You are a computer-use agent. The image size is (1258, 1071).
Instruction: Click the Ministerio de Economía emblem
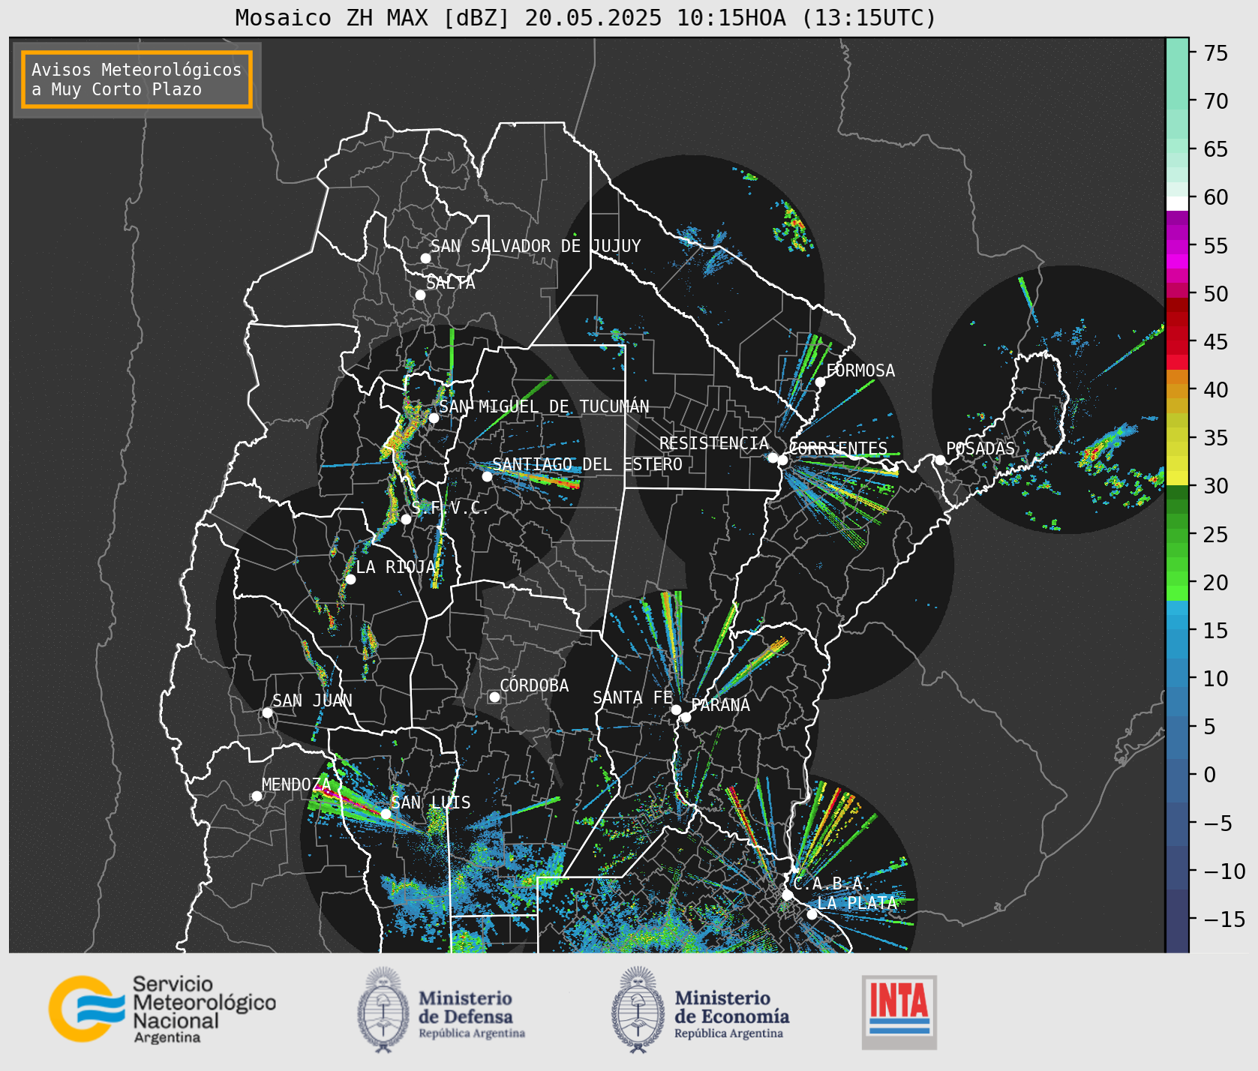pos(638,1010)
